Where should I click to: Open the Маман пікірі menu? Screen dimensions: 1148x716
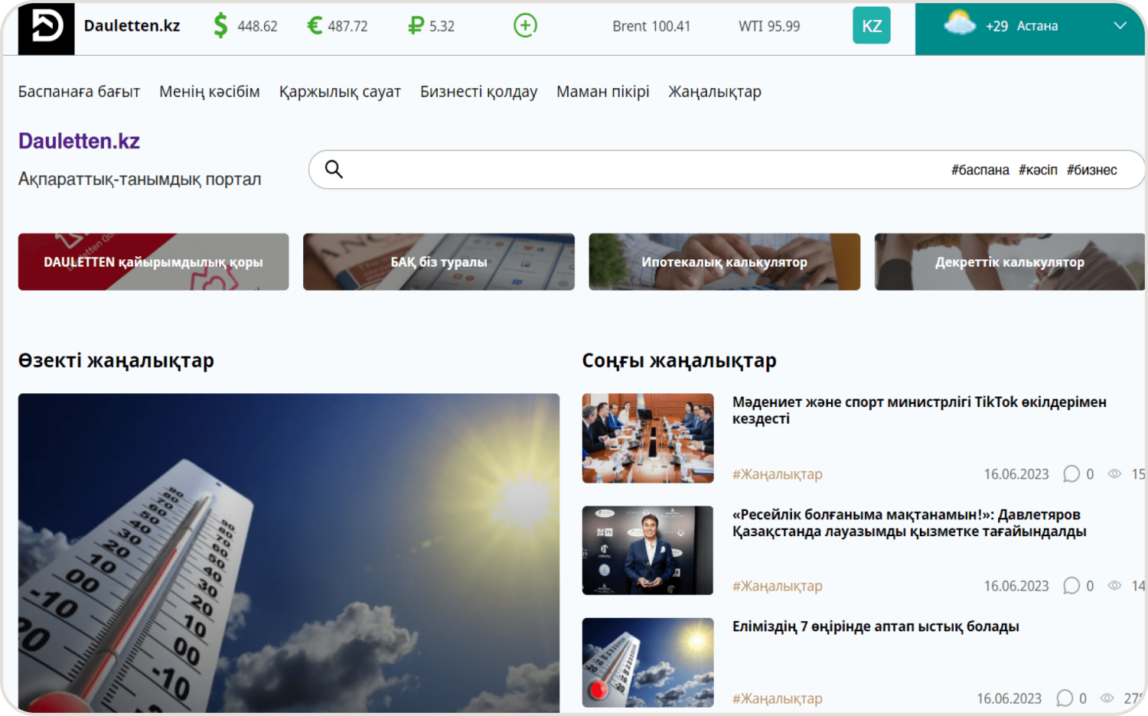pyautogui.click(x=603, y=92)
